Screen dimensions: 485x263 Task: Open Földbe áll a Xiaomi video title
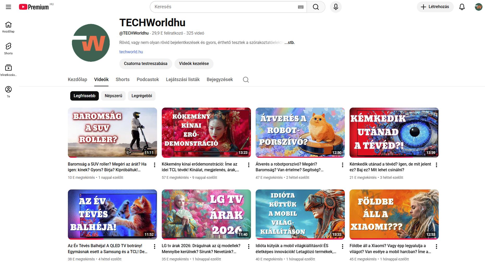pyautogui.click(x=390, y=249)
